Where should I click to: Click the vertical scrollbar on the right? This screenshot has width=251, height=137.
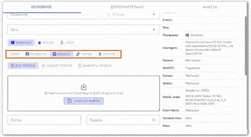point(245,45)
